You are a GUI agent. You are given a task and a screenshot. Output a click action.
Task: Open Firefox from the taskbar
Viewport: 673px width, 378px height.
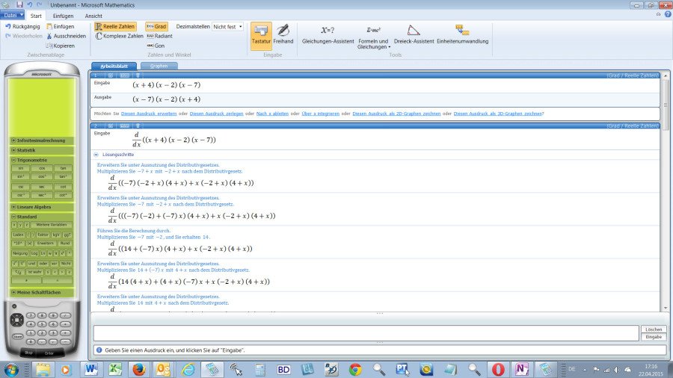tap(138, 369)
